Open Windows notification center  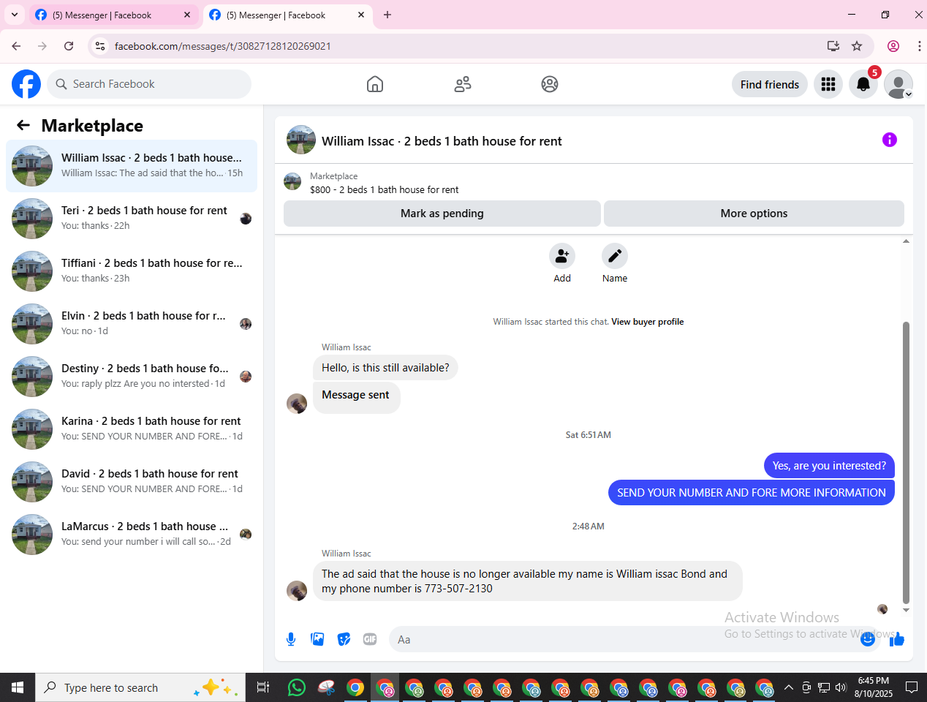912,687
